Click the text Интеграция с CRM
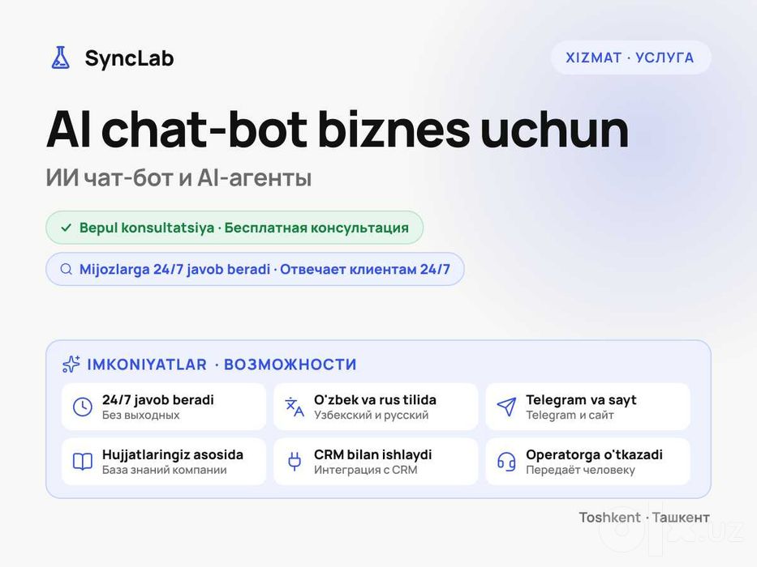Image resolution: width=757 pixels, height=567 pixels. coord(365,470)
